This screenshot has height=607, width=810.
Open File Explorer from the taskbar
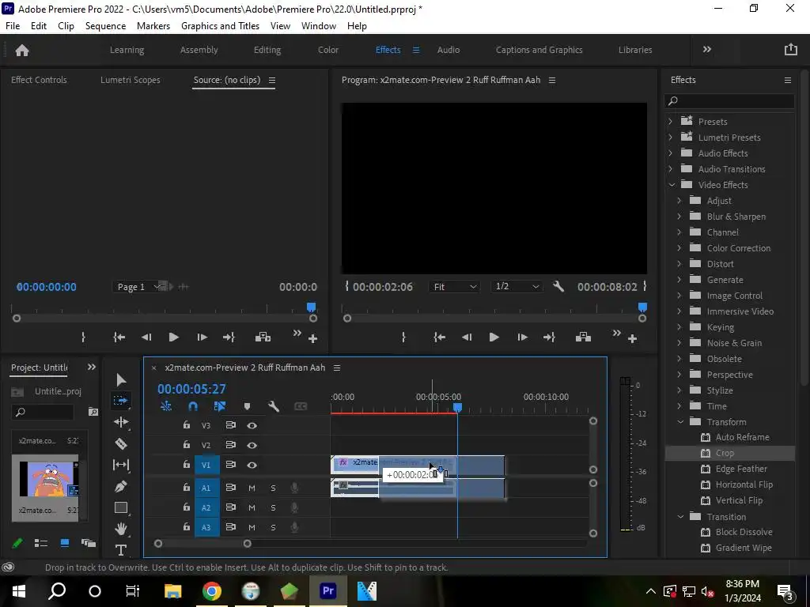[173, 590]
